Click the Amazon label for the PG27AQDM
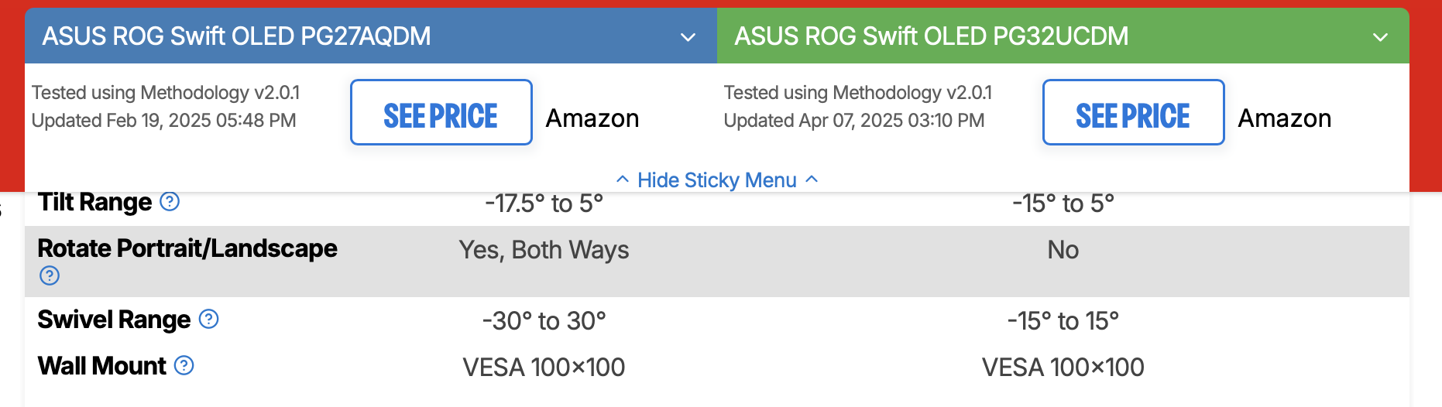The width and height of the screenshot is (1442, 407). coord(592,118)
